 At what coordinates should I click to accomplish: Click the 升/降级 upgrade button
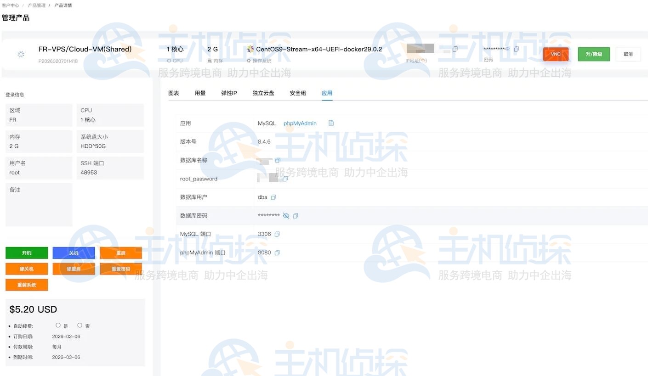[x=593, y=54]
